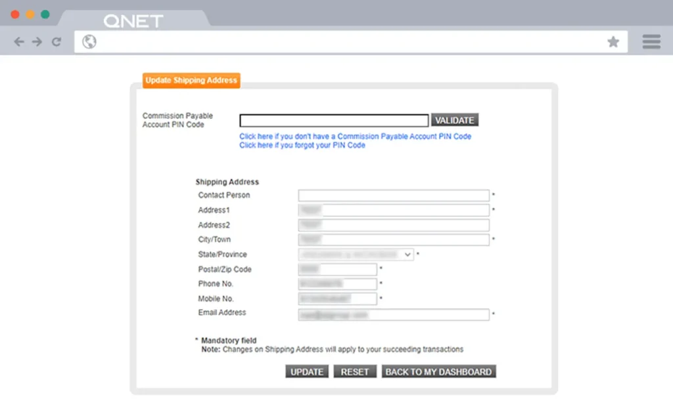Click the globe icon in the address bar

89,41
